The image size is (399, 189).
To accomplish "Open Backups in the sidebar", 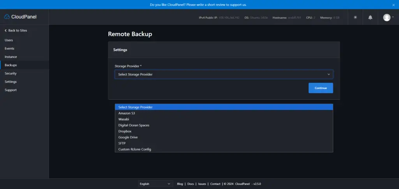I will [x=25, y=65].
